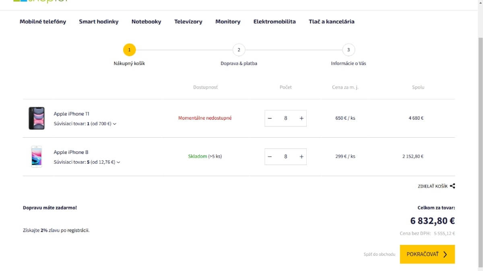This screenshot has width=483, height=271.
Task: Expand related goods for Apple iPhone 8
Action: pyautogui.click(x=87, y=162)
